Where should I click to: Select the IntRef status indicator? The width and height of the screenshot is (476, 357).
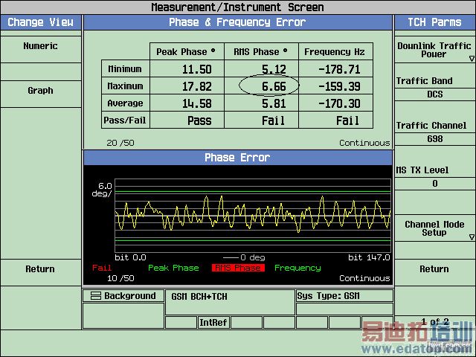[213, 323]
